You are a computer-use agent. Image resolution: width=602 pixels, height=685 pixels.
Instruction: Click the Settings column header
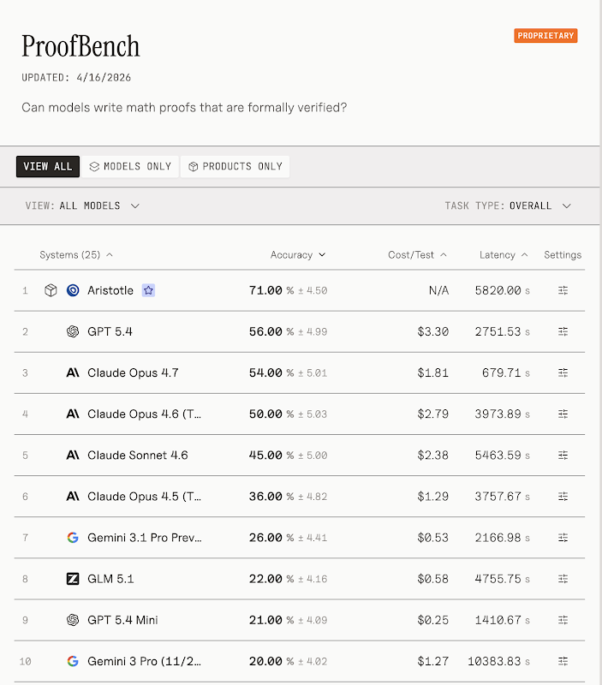[x=563, y=254]
